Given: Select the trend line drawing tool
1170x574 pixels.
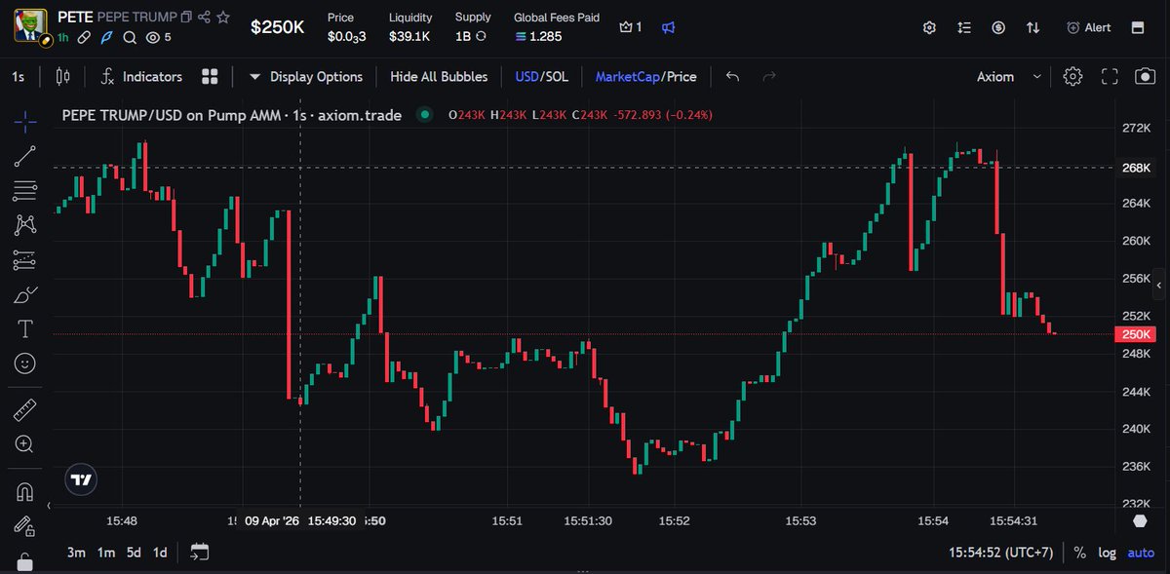Looking at the screenshot, I should coord(25,156).
